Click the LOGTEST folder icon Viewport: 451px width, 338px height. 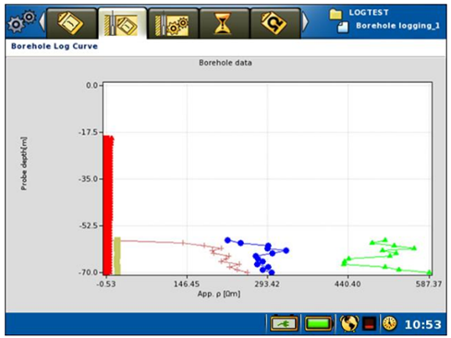click(335, 14)
